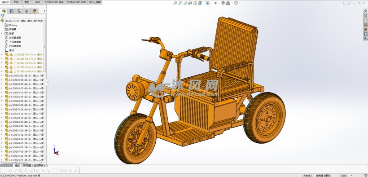The height and width of the screenshot is (177, 368).
Task: Click the Hide/Show Items eye icon
Action: [215, 3]
